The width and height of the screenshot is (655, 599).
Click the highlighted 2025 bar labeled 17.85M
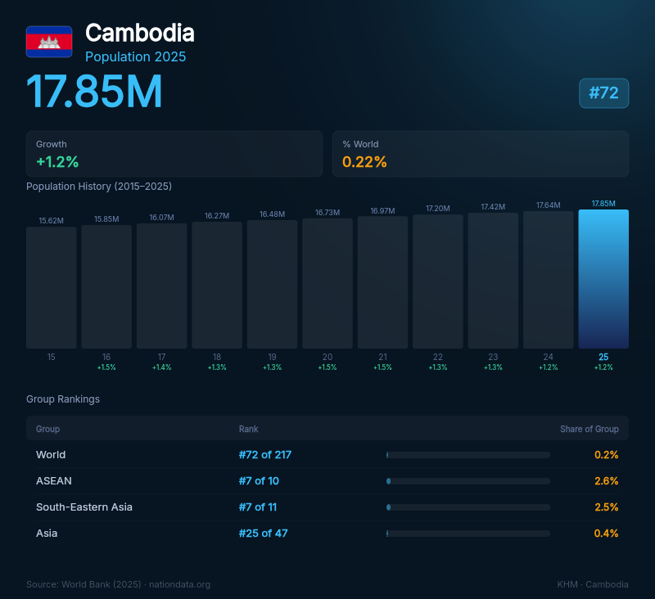tap(603, 279)
